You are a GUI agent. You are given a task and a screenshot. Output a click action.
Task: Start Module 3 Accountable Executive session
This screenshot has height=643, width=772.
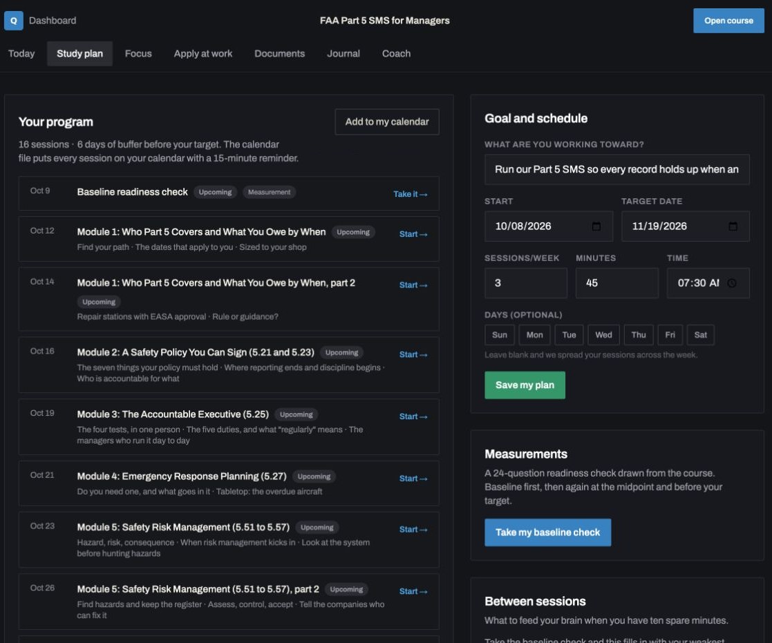click(x=413, y=416)
